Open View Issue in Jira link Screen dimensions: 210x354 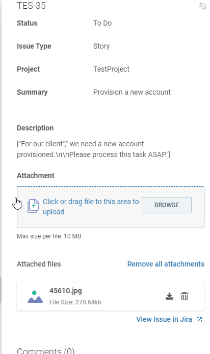point(164,319)
